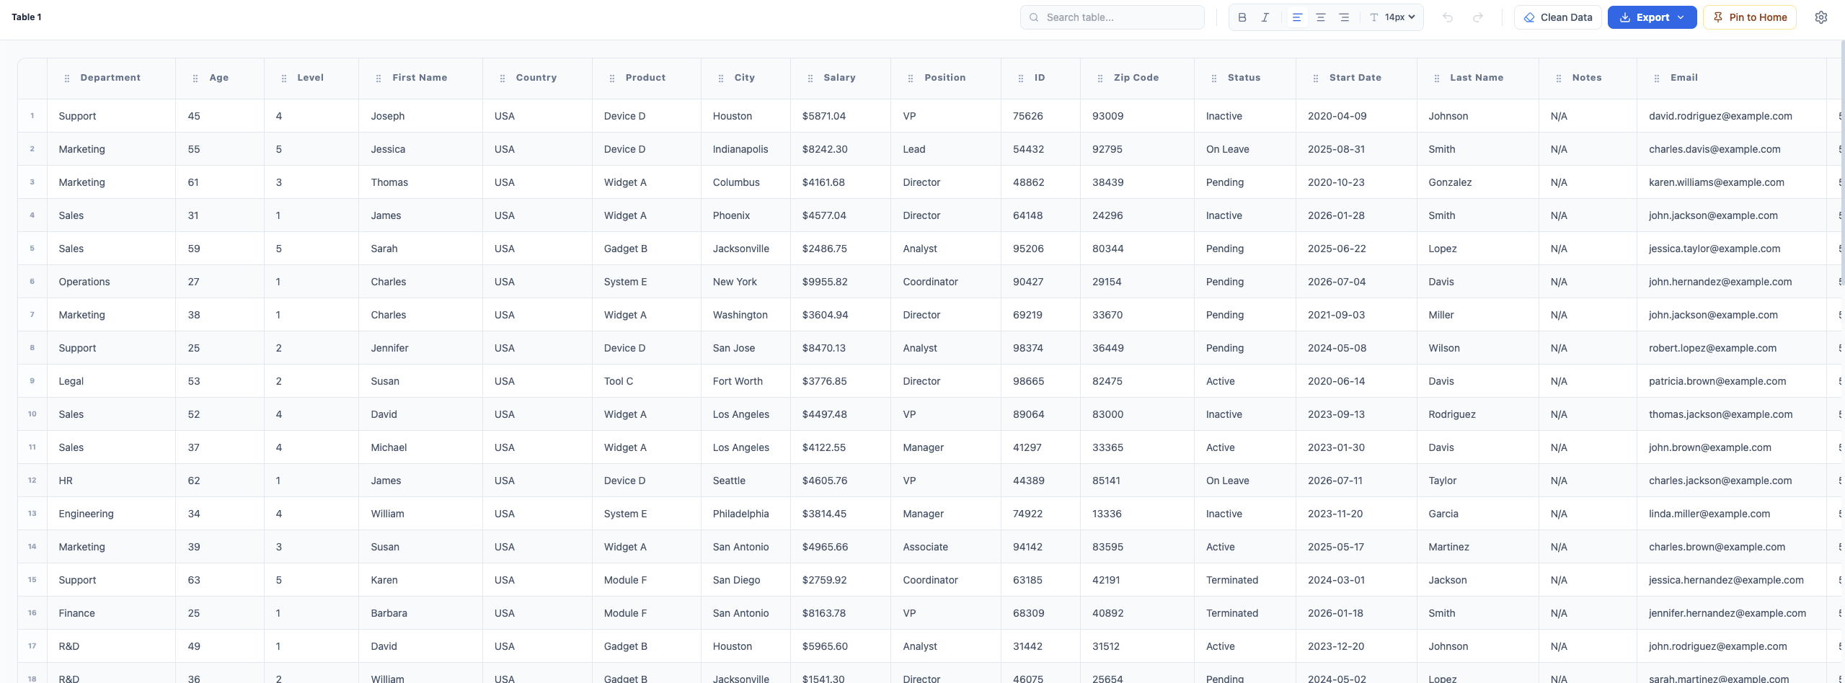
Task: Click ID cell 69219
Action: click(x=1040, y=315)
